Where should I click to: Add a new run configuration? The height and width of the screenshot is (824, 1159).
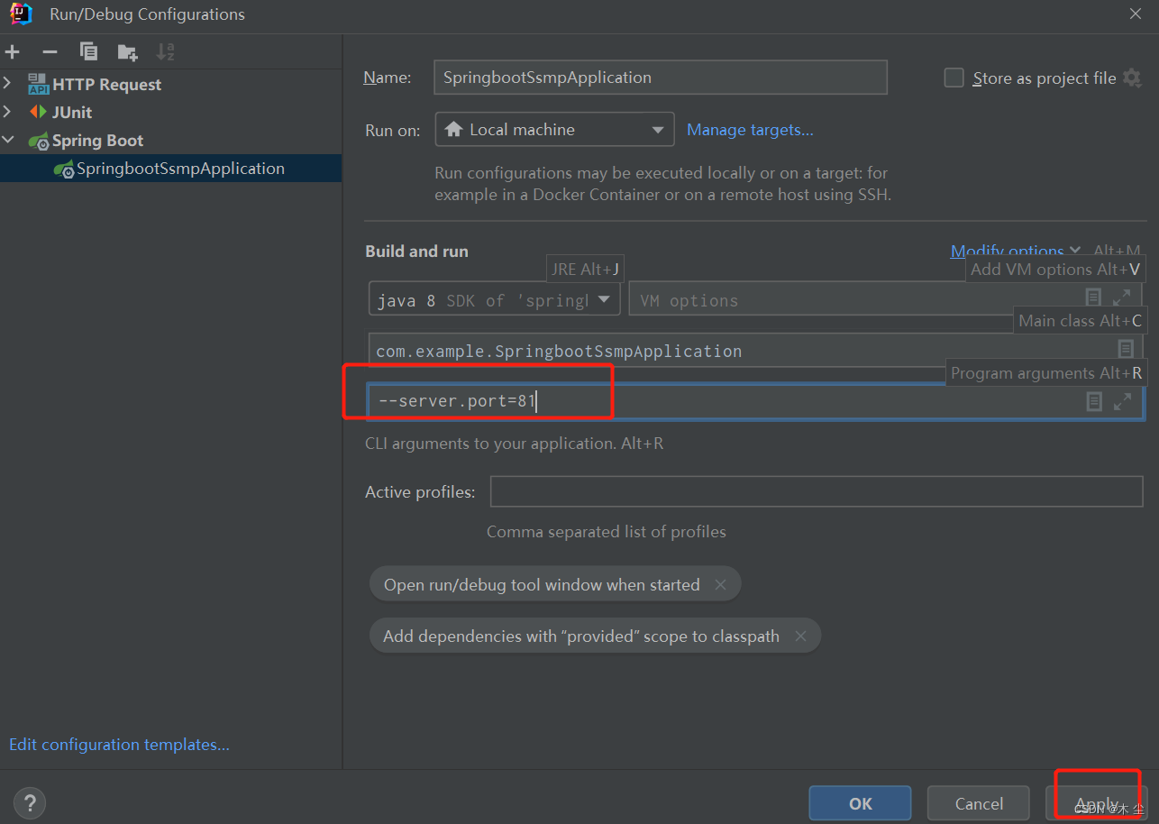(x=13, y=52)
